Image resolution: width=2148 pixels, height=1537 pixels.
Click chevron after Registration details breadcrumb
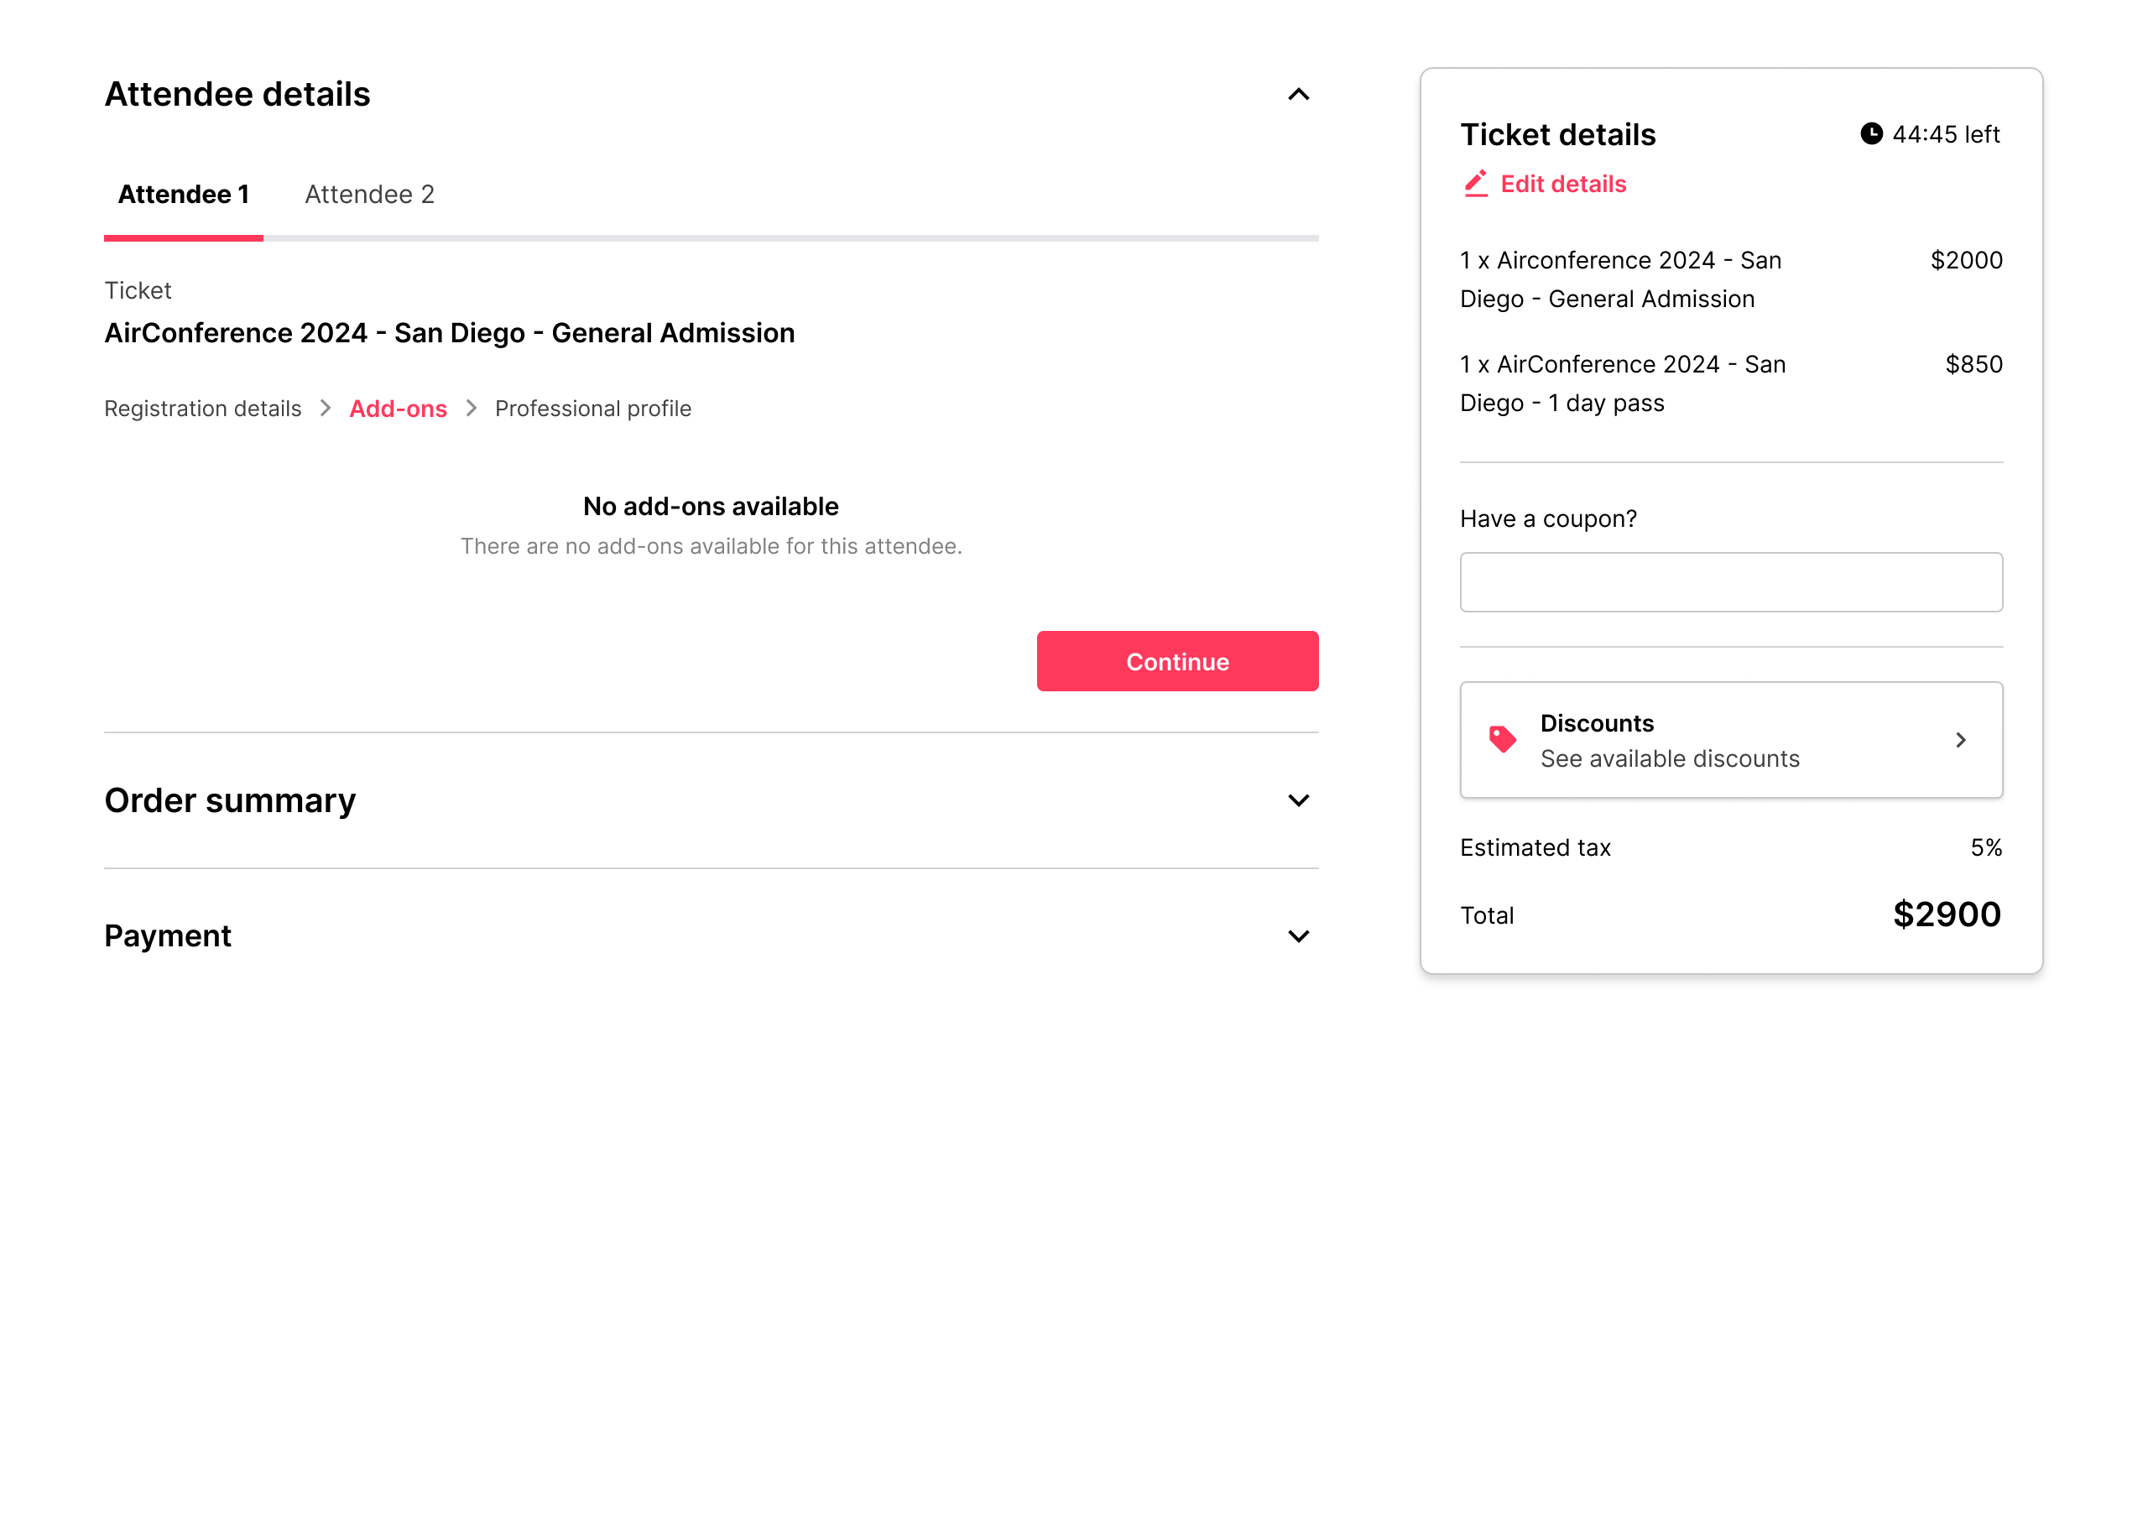click(x=326, y=408)
